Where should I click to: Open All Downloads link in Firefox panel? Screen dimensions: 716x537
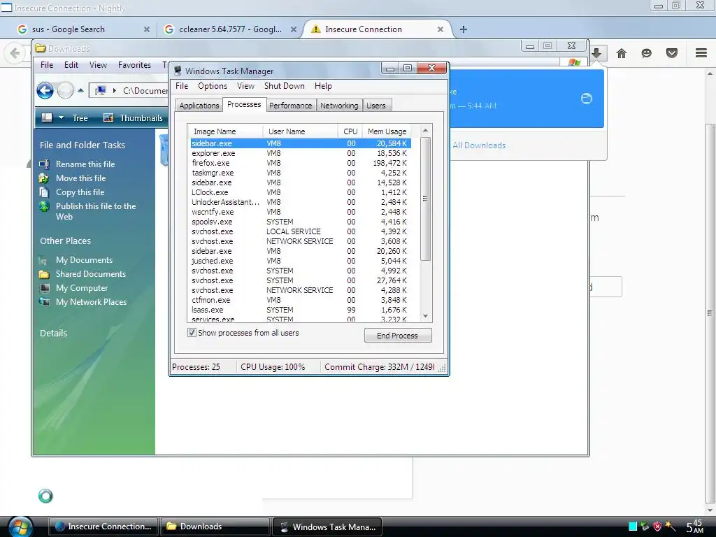coord(479,145)
